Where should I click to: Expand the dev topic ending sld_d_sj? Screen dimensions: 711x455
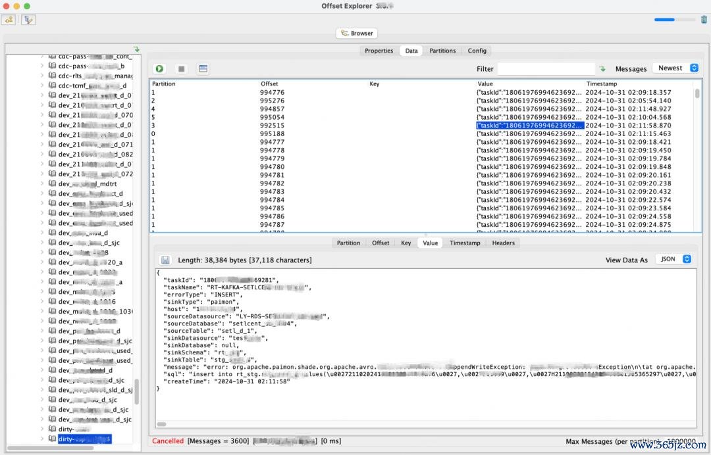click(42, 390)
